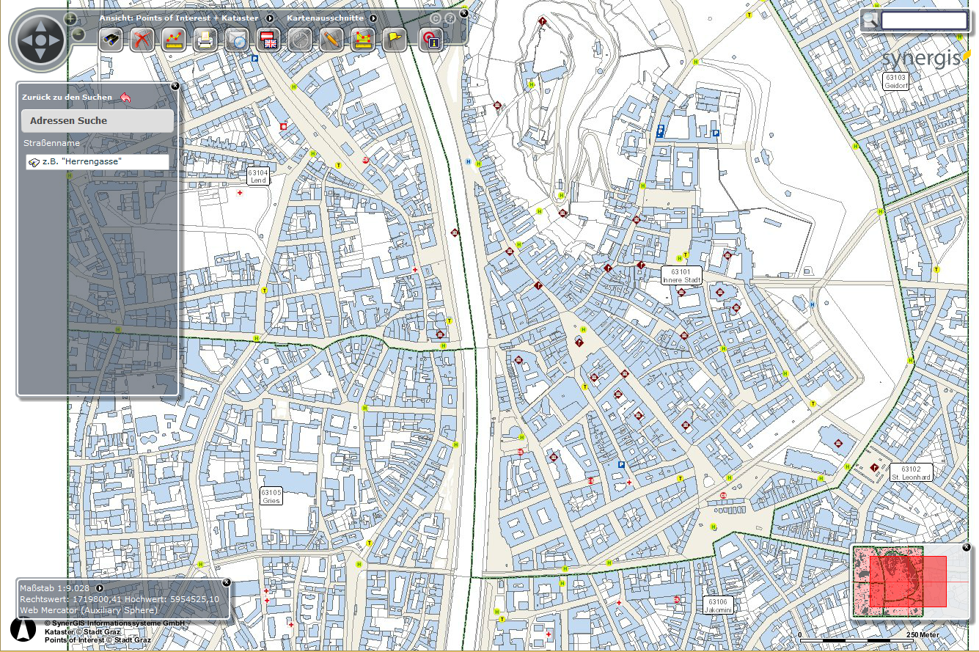The image size is (979, 652).
Task: Open the Kartenausschnitte menu
Action: tap(326, 18)
